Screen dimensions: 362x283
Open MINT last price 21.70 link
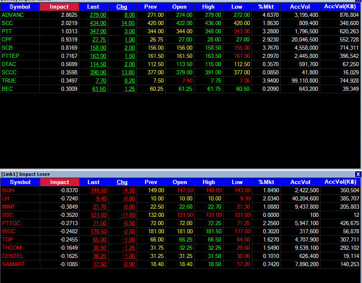(x=99, y=207)
